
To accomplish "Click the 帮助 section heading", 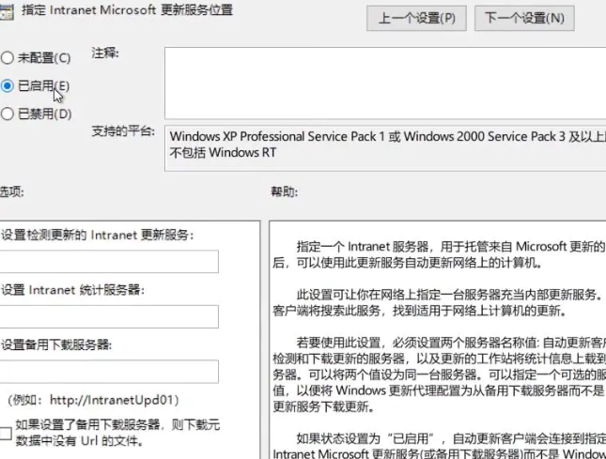I will point(283,191).
